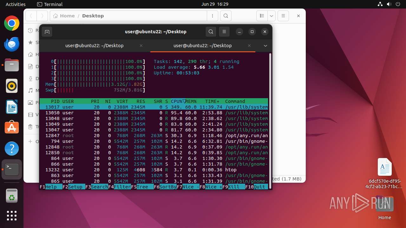
Task: Click Desktop in the Files path bar
Action: [x=93, y=16]
